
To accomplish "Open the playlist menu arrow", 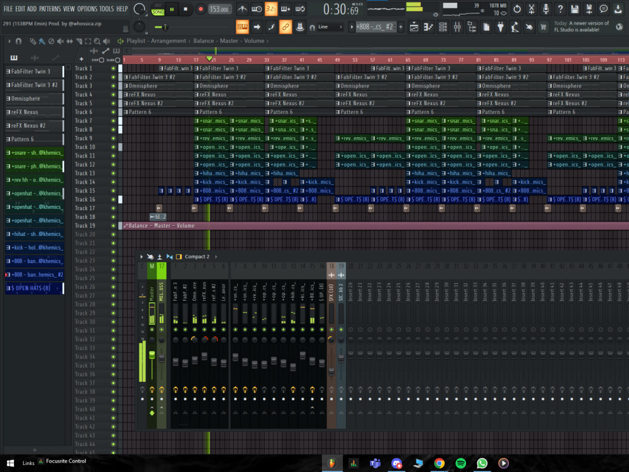I will pos(9,41).
